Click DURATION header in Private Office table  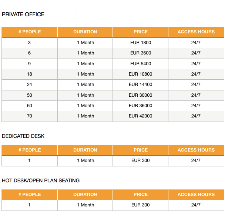tap(85, 32)
